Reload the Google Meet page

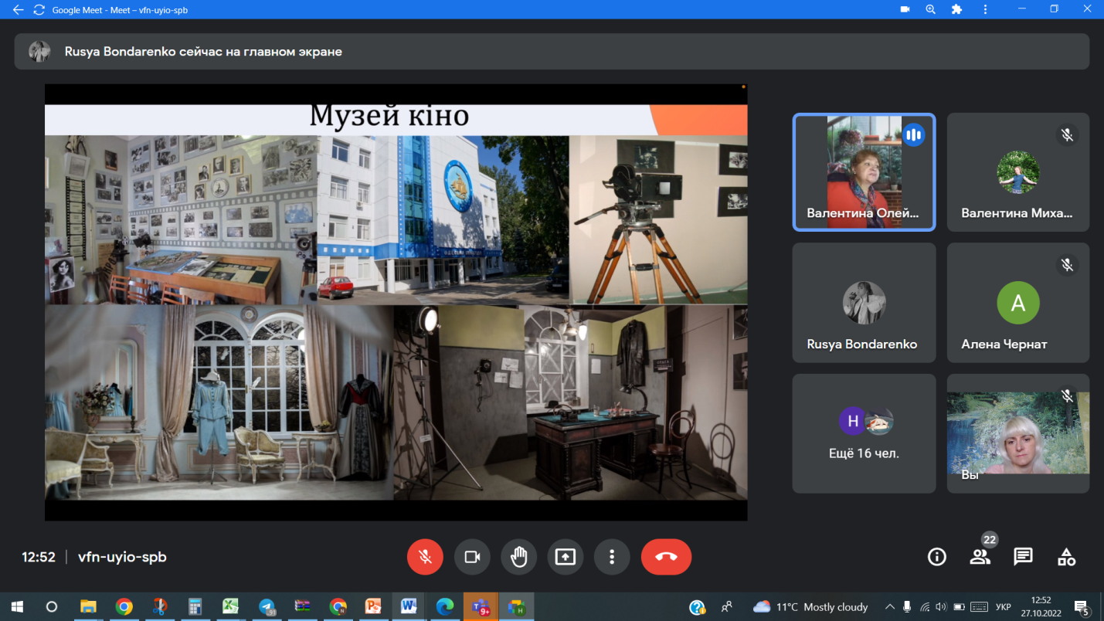pyautogui.click(x=39, y=10)
